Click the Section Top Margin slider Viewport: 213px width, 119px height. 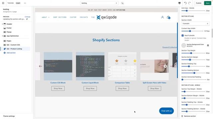pos(193,53)
